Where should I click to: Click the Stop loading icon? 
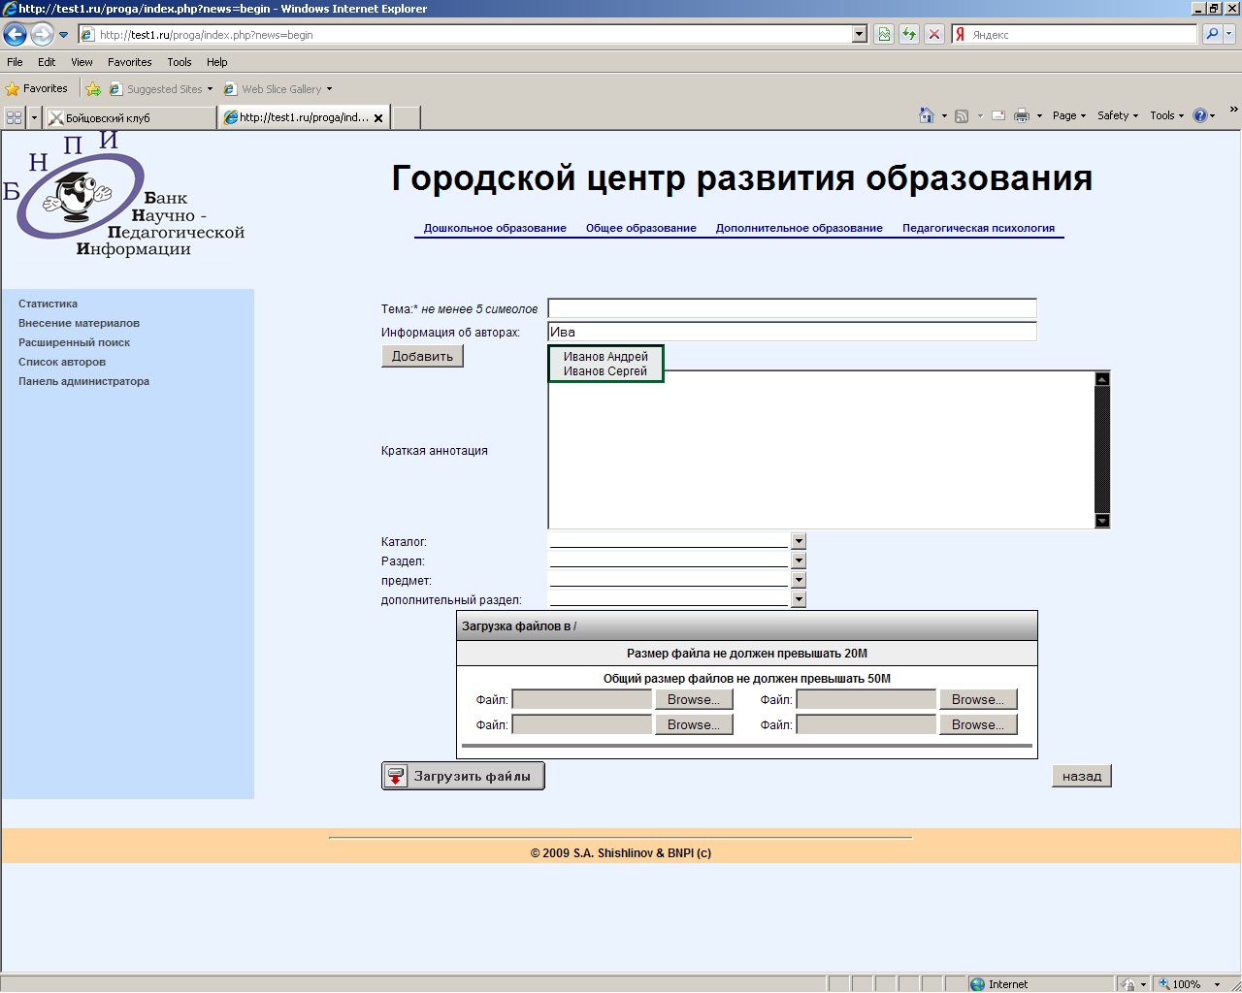[934, 35]
